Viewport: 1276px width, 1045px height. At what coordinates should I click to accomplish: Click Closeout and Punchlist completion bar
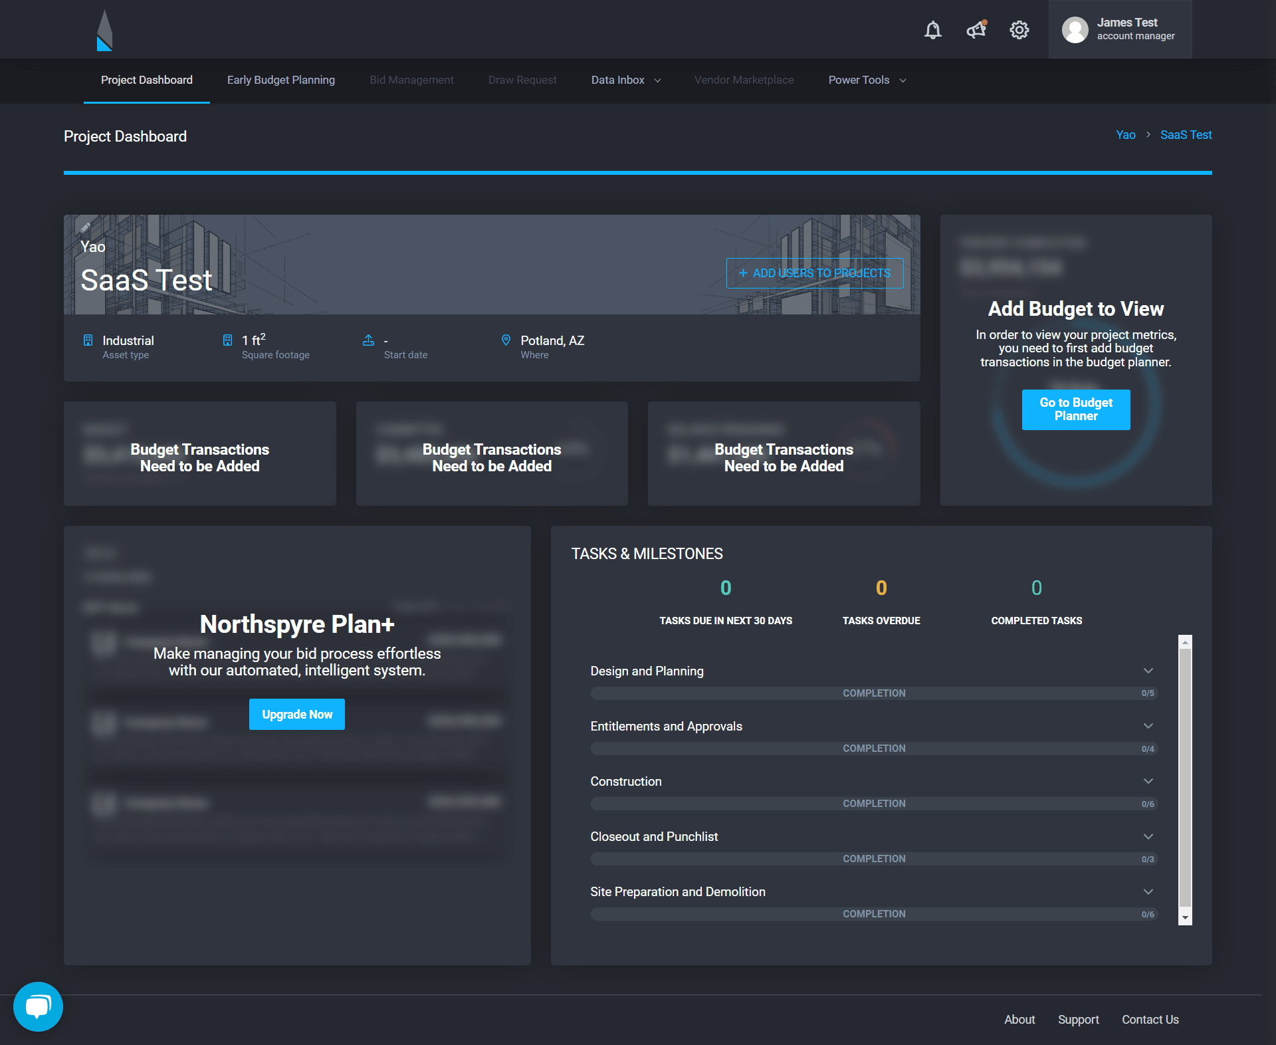click(874, 859)
